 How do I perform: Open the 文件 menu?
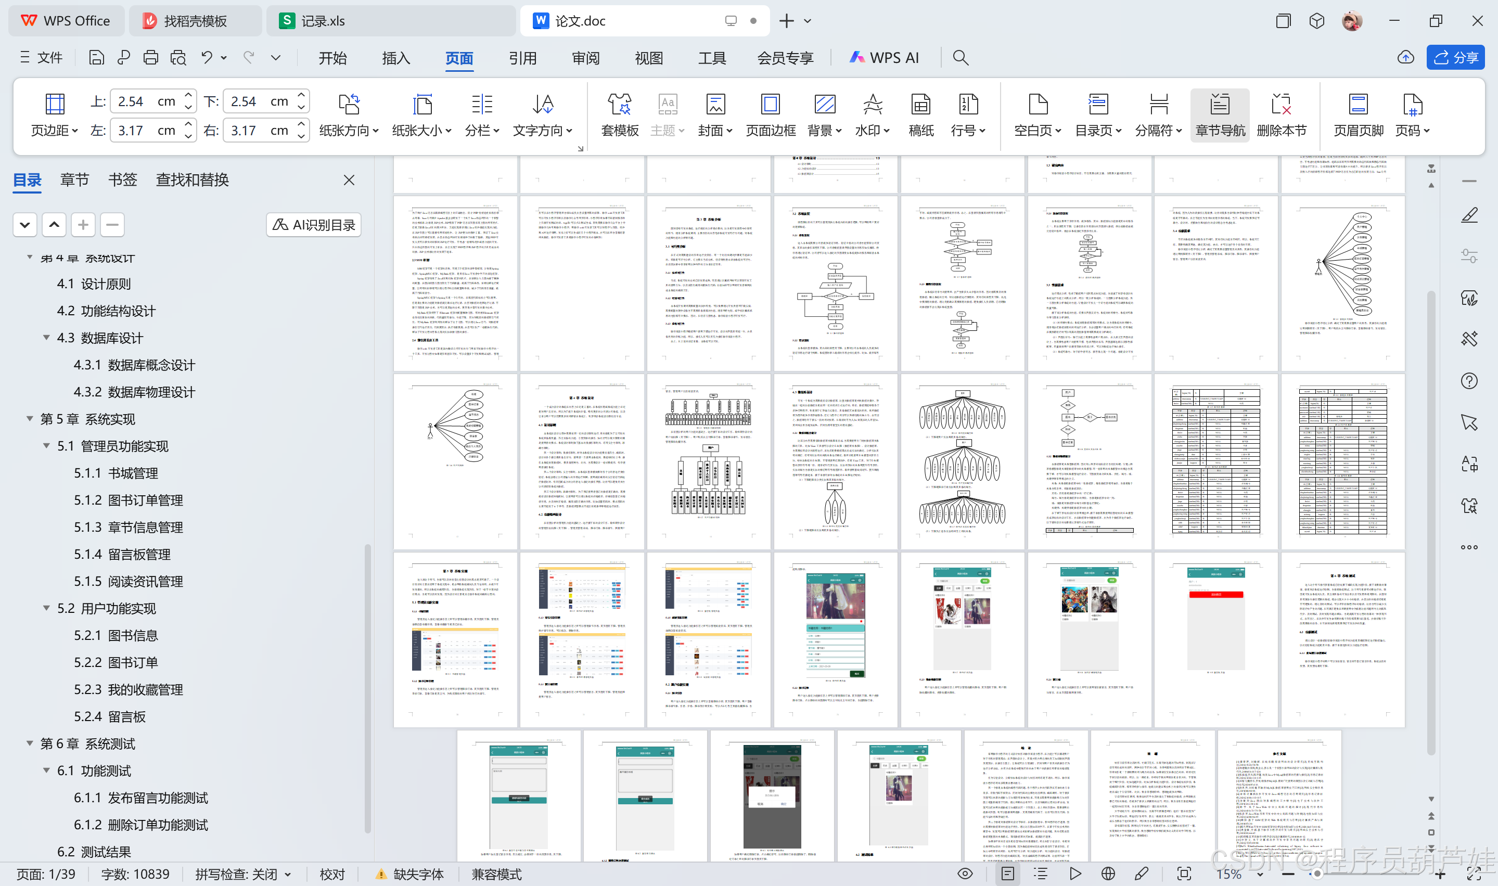click(x=41, y=57)
